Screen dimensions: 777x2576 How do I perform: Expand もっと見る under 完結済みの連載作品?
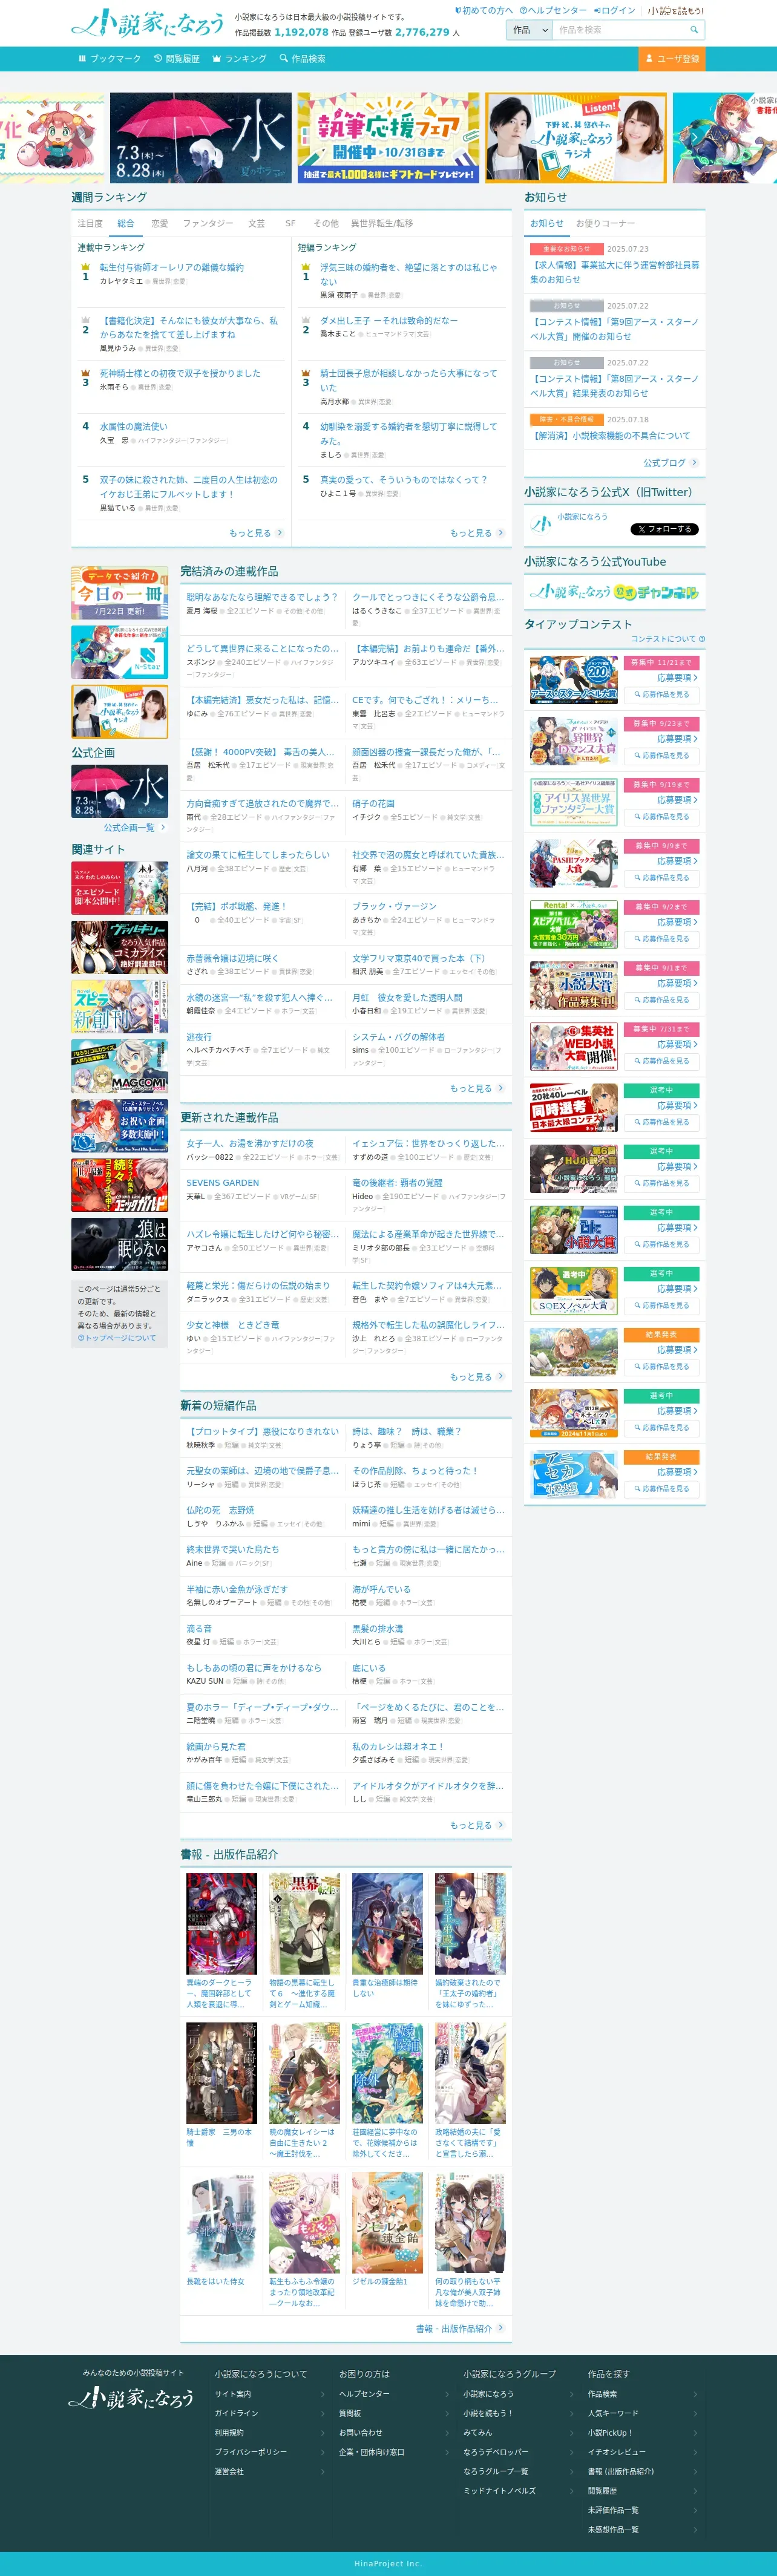point(477,1088)
